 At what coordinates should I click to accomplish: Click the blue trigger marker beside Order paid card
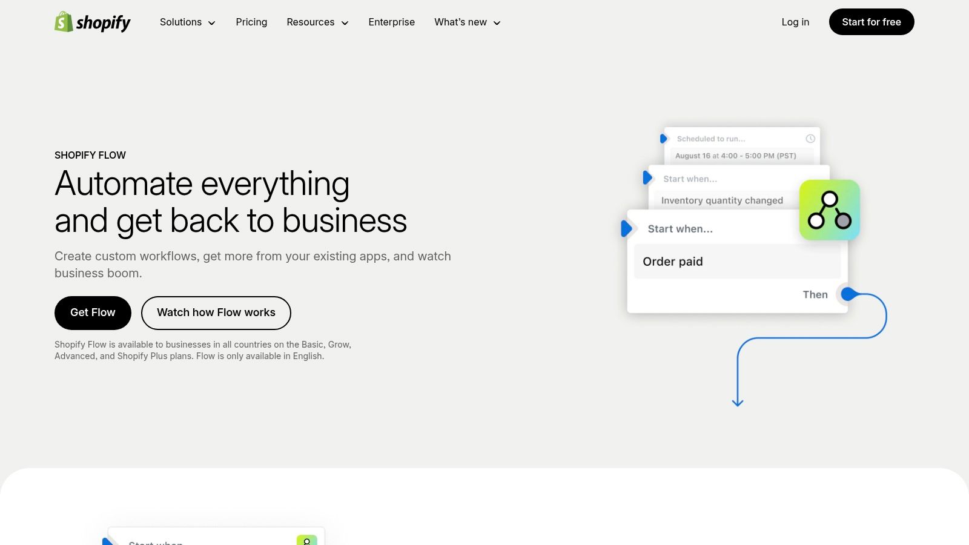627,229
